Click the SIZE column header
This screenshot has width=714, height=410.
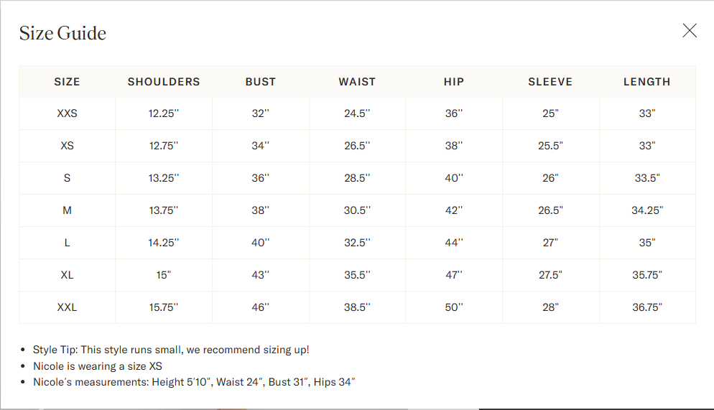click(x=67, y=82)
